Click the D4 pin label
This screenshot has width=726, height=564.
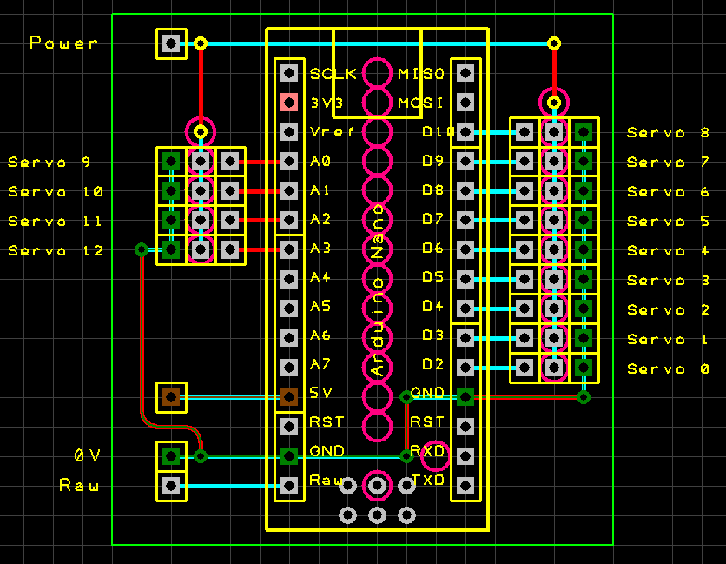click(433, 306)
